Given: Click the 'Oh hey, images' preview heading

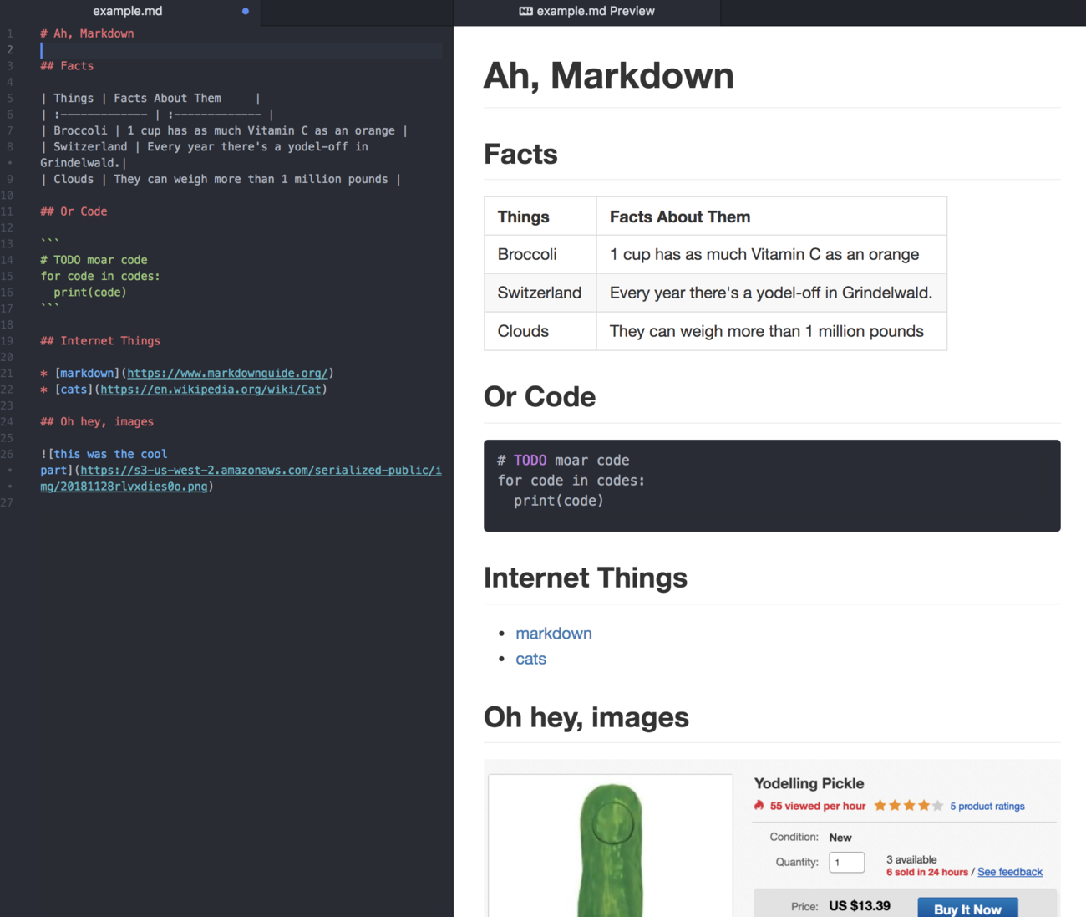Looking at the screenshot, I should point(586,717).
